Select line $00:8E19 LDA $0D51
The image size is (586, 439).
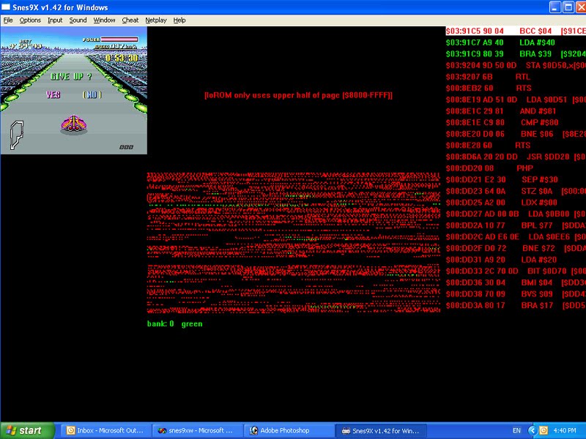[516, 100]
